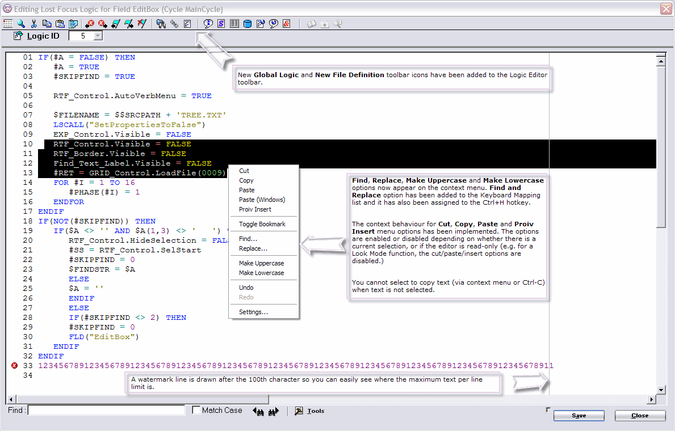This screenshot has height=431, width=675.
Task: Click RTF_Control.AutoVerbMenu on line 05
Action: (x=115, y=96)
